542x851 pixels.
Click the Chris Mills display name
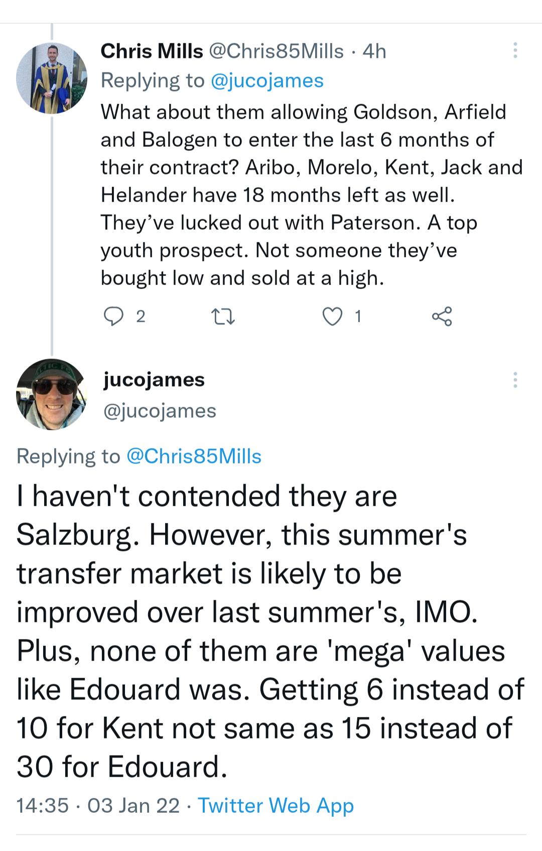152,51
